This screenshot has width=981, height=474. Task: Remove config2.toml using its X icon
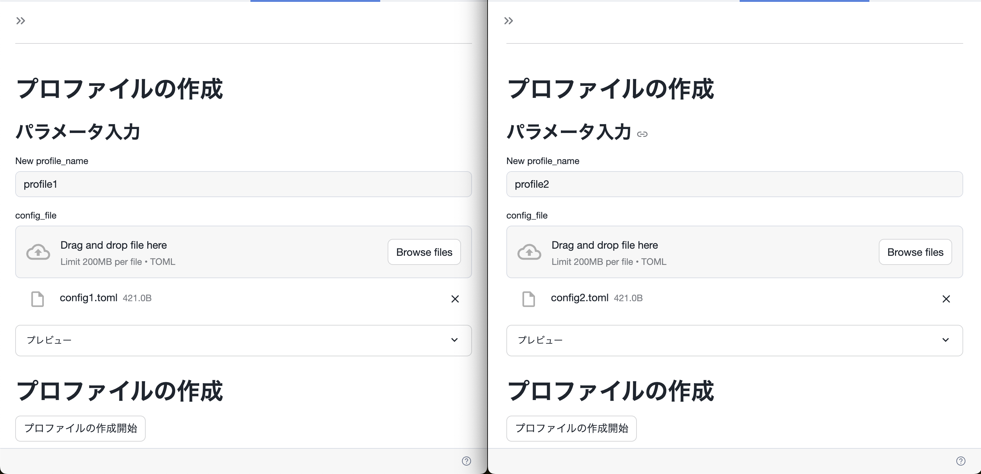946,299
